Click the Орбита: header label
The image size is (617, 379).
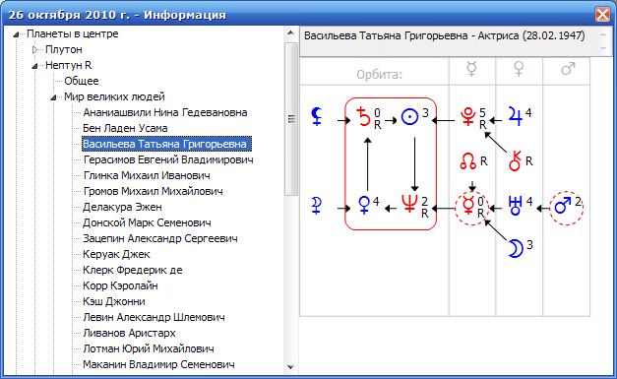(379, 75)
